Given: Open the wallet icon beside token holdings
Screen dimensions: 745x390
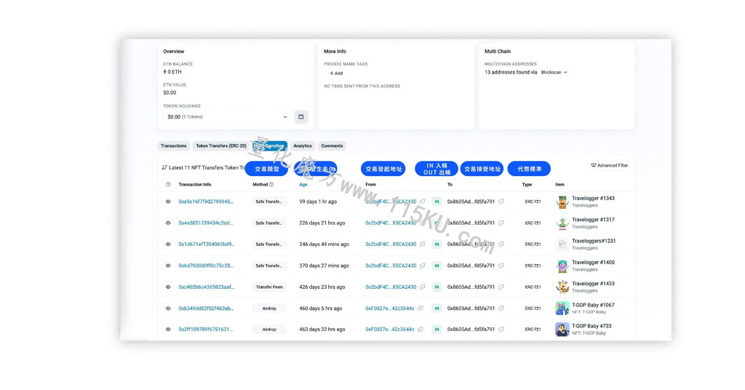Looking at the screenshot, I should tap(301, 117).
